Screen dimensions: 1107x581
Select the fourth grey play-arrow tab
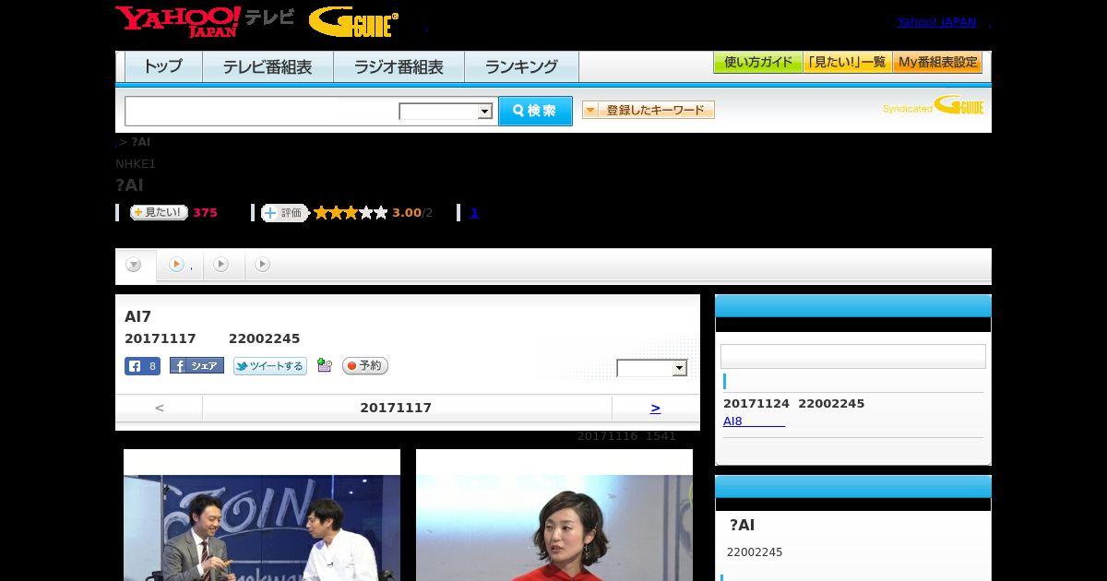pos(262,266)
